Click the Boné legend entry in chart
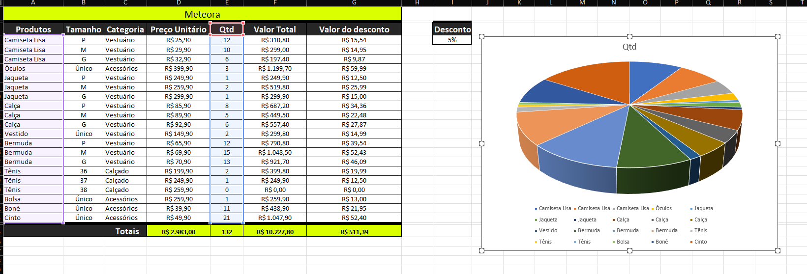The height and width of the screenshot is (274, 807). 659,242
